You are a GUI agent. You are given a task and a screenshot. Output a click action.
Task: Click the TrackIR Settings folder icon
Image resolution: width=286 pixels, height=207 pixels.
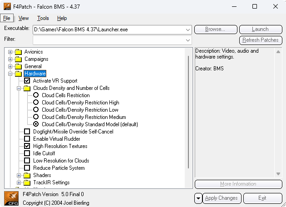[27, 183]
